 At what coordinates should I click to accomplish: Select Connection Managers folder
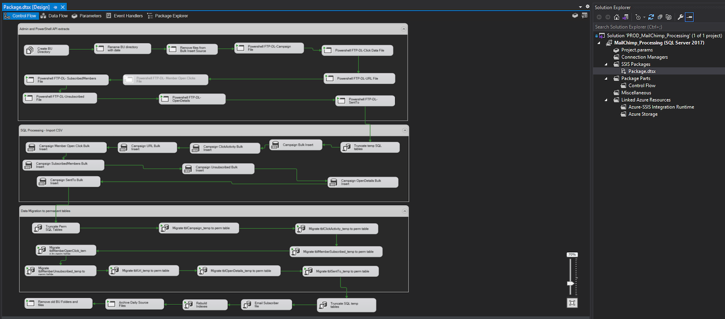tap(644, 57)
